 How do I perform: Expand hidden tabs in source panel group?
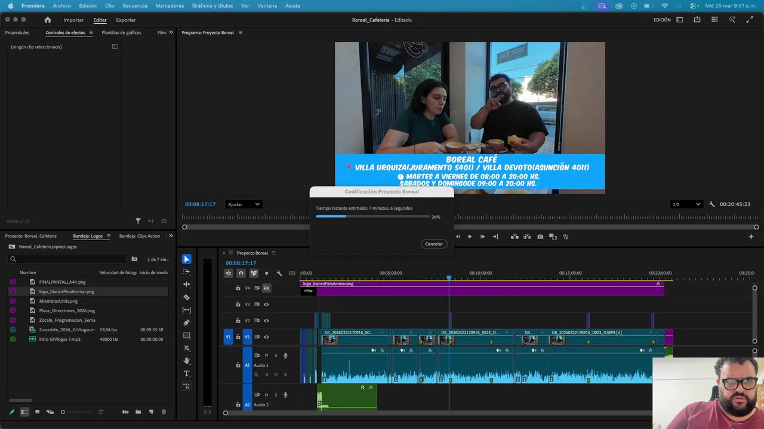point(171,33)
